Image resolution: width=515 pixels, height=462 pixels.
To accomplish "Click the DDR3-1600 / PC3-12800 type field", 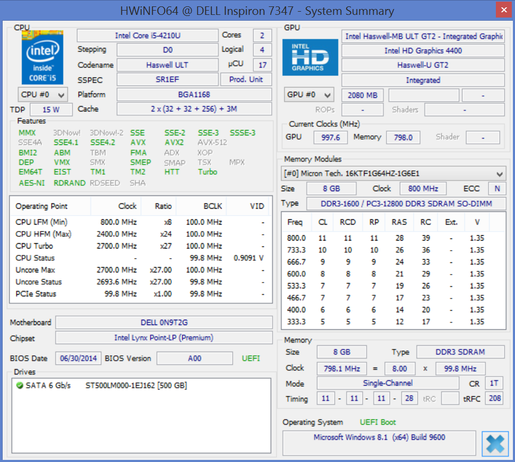I will 406,204.
